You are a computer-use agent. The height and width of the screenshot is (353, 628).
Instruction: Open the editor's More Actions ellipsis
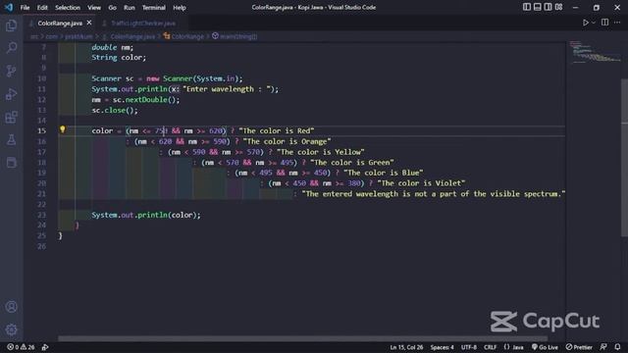click(x=617, y=23)
